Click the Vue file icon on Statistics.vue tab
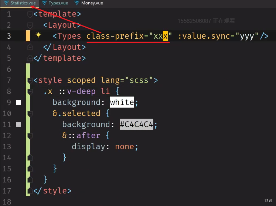The height and width of the screenshot is (206, 276). click(x=6, y=3)
